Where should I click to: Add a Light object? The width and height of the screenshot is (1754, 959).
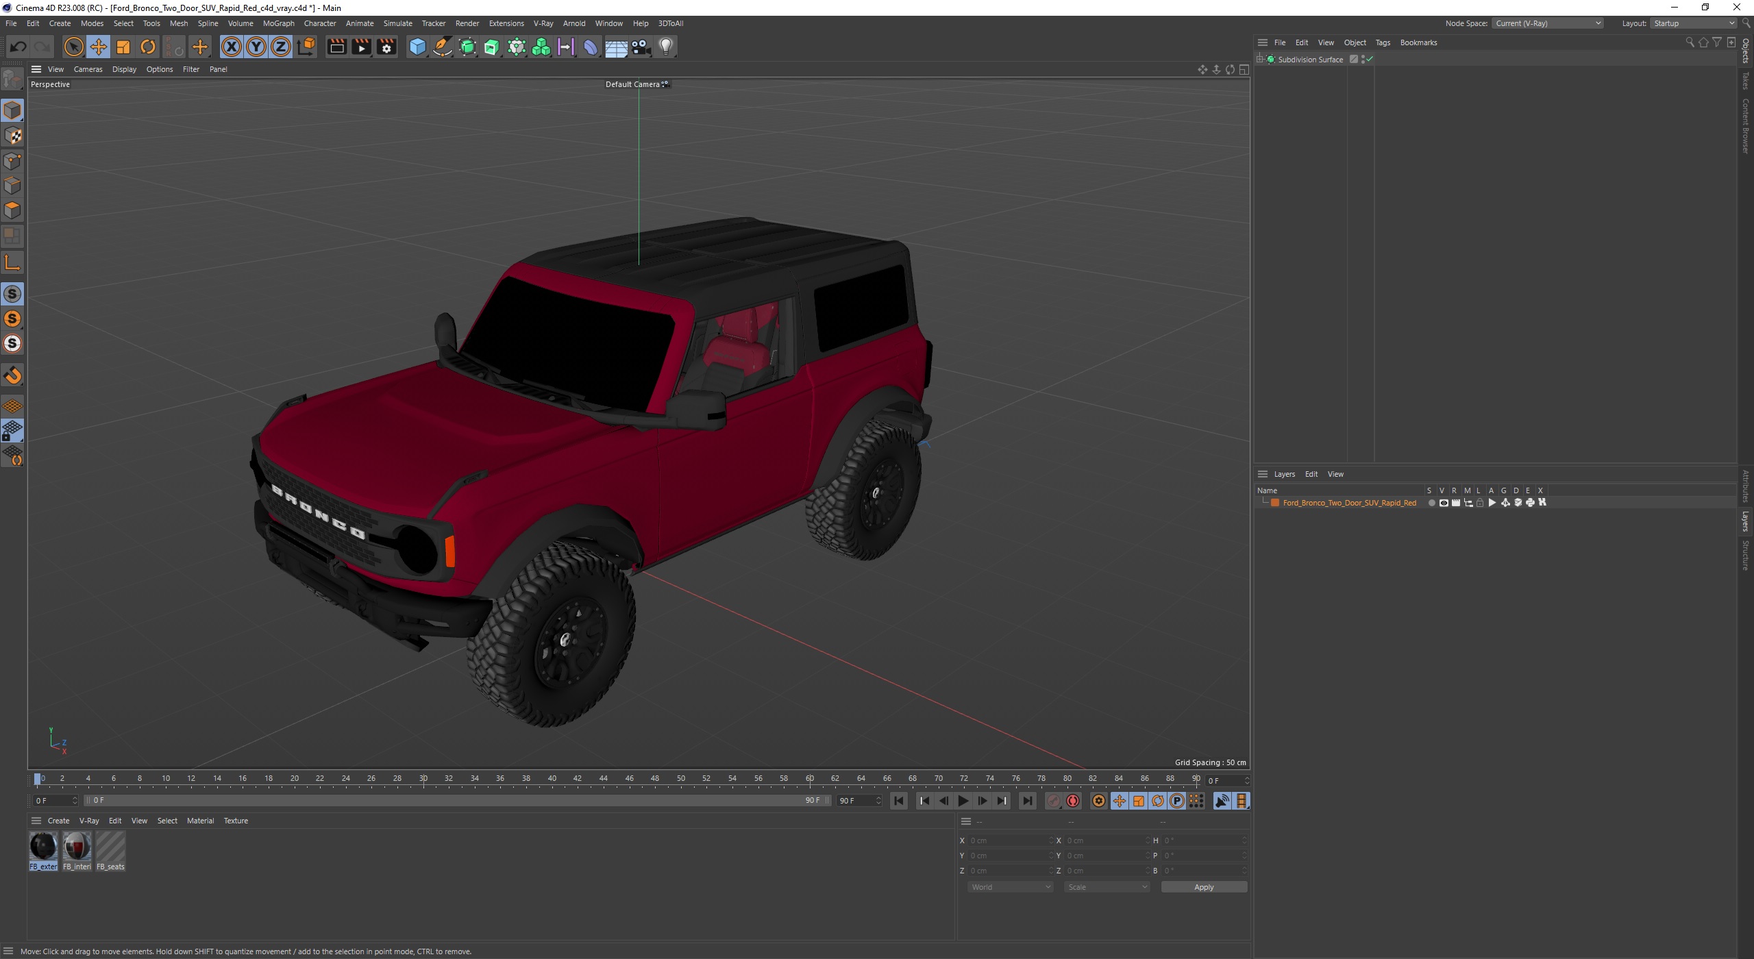666,47
